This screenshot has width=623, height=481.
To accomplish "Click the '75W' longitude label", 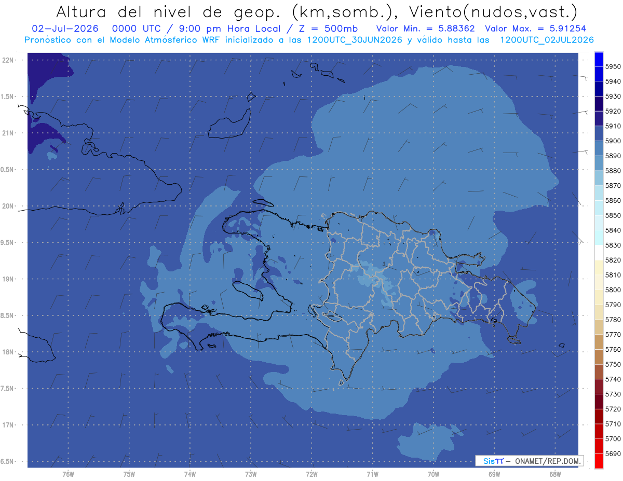I will tap(129, 475).
